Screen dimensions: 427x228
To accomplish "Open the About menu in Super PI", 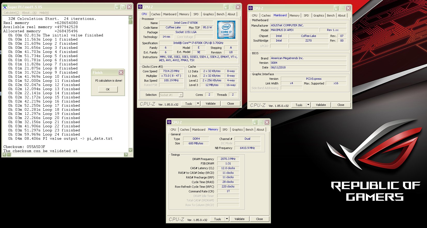I will click(29, 13).
